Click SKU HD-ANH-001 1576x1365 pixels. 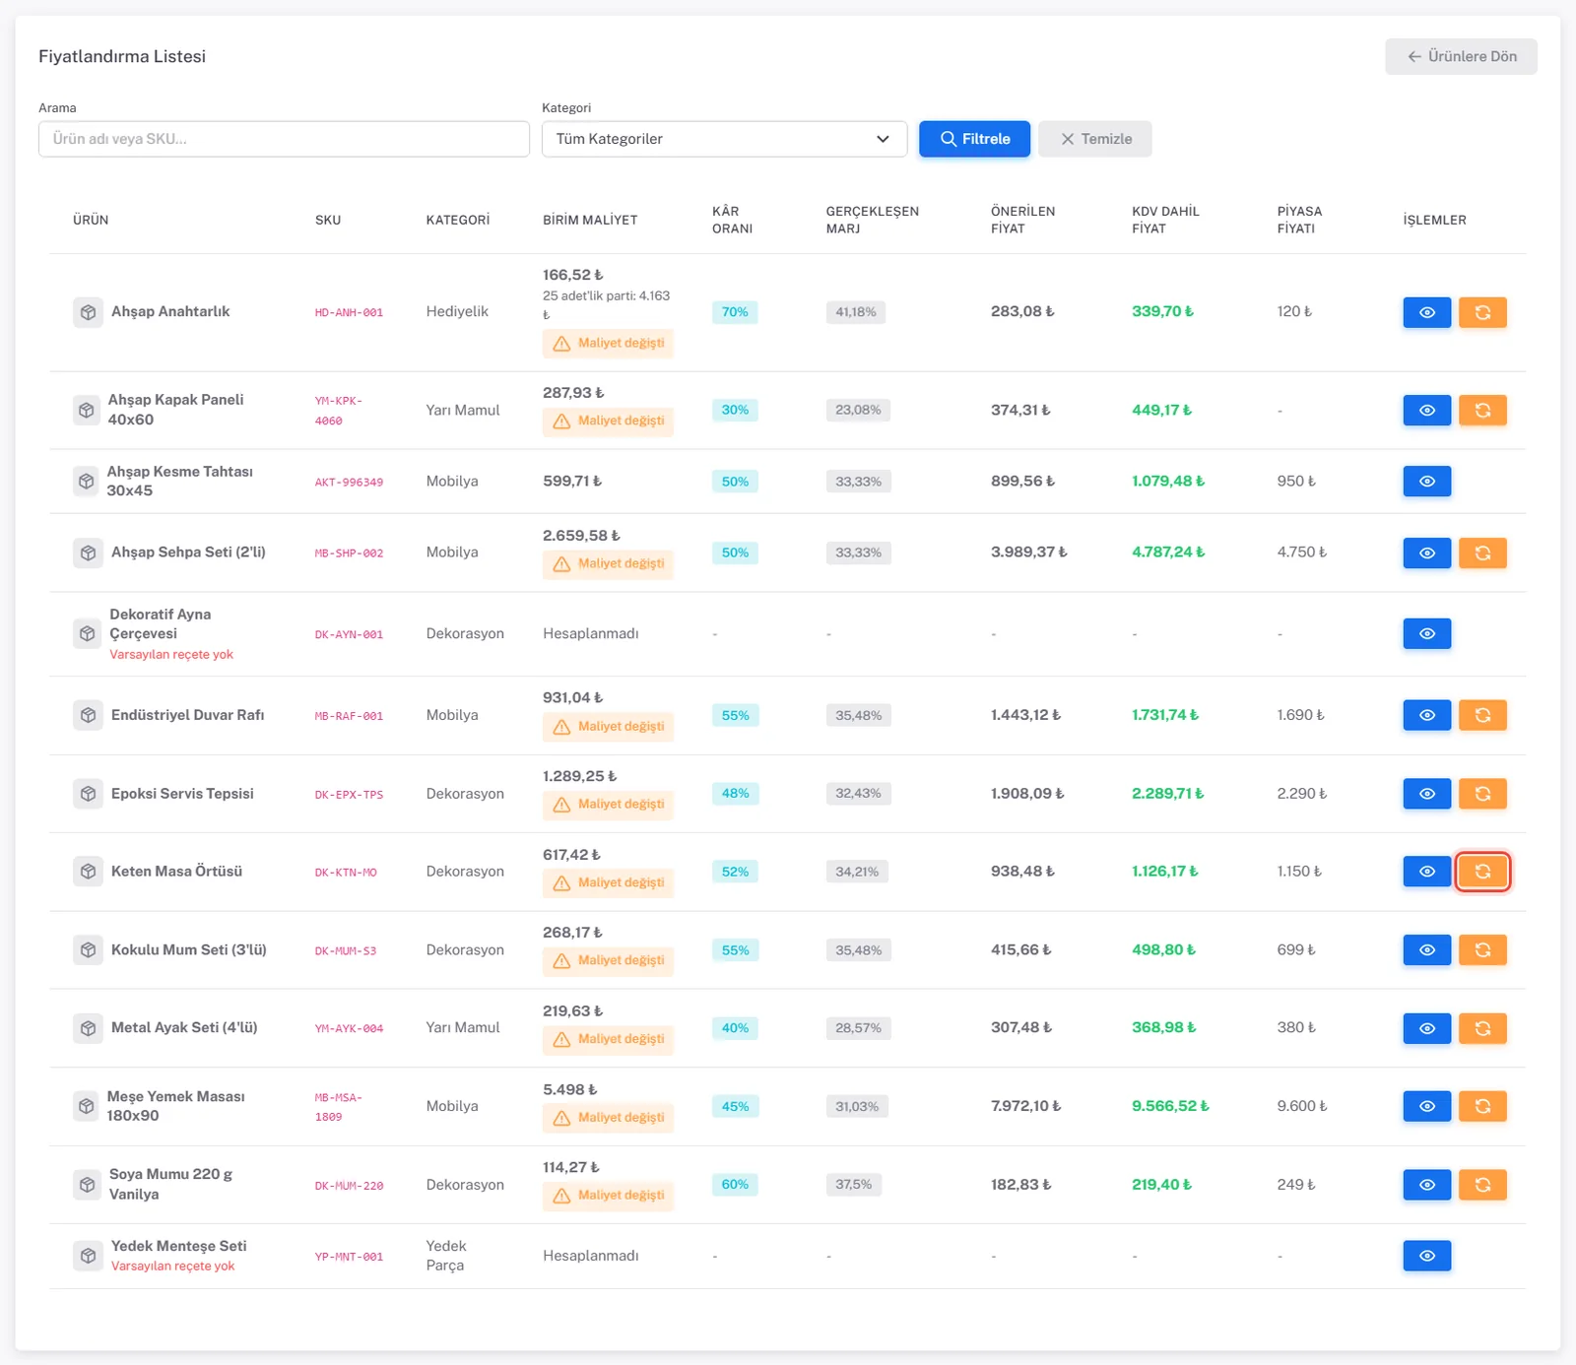pyautogui.click(x=349, y=312)
